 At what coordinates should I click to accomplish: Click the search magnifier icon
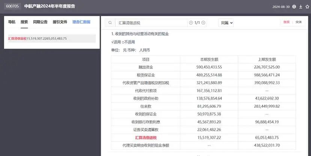click(x=110, y=23)
